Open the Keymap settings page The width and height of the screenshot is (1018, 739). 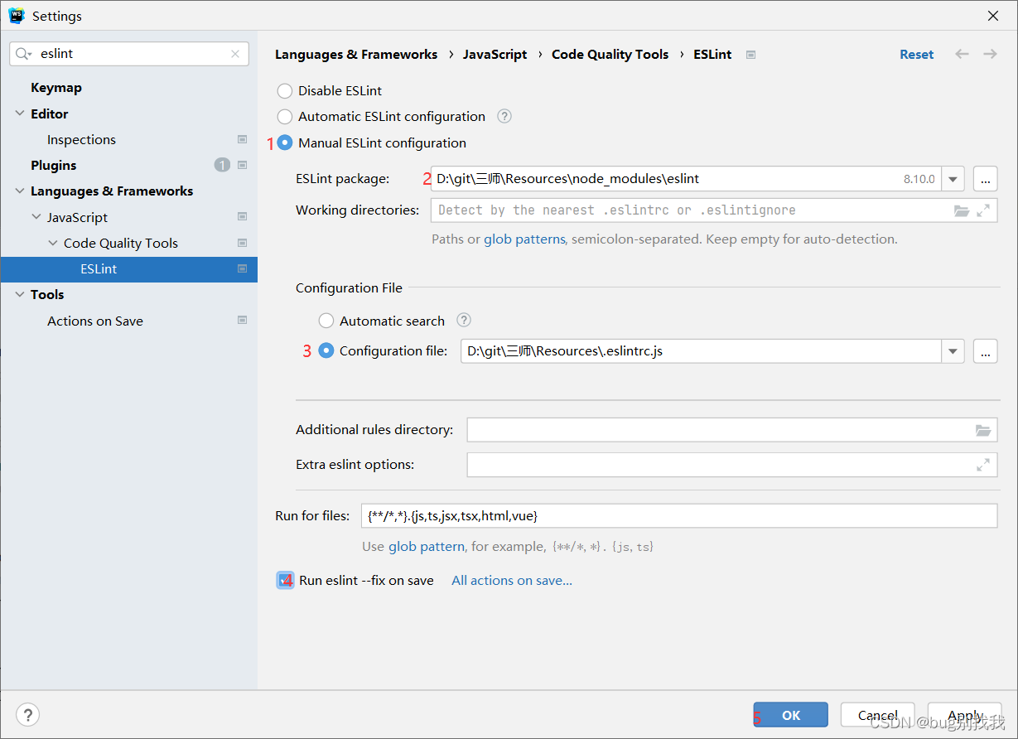pos(56,87)
